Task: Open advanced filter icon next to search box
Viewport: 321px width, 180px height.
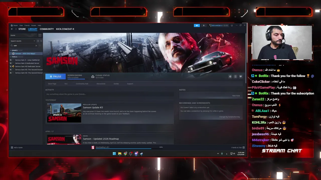Action: tap(40, 45)
